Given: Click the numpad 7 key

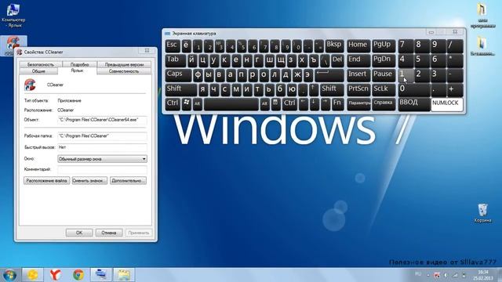Looking at the screenshot, I should tap(406, 46).
